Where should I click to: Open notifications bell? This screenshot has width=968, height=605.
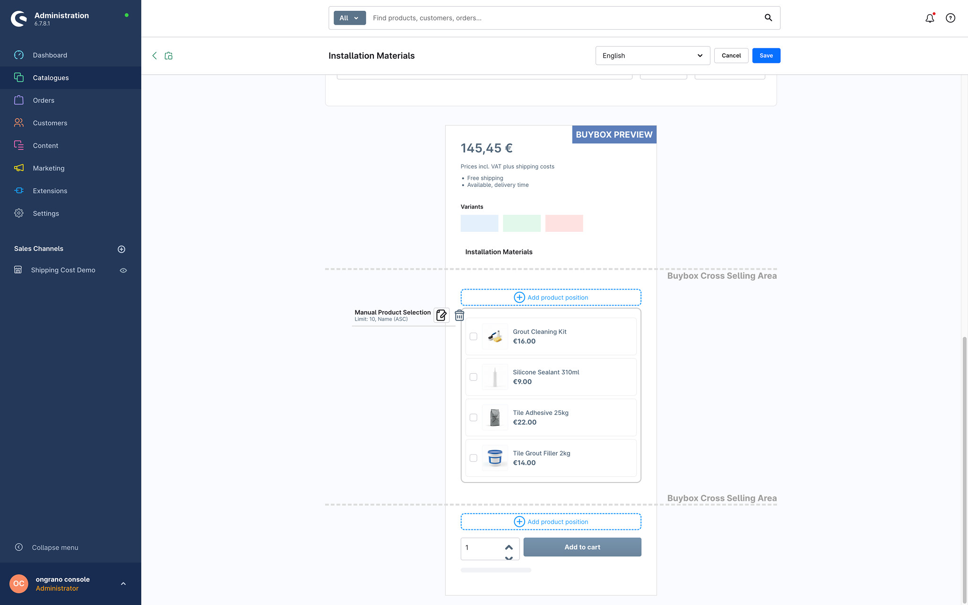pyautogui.click(x=930, y=18)
